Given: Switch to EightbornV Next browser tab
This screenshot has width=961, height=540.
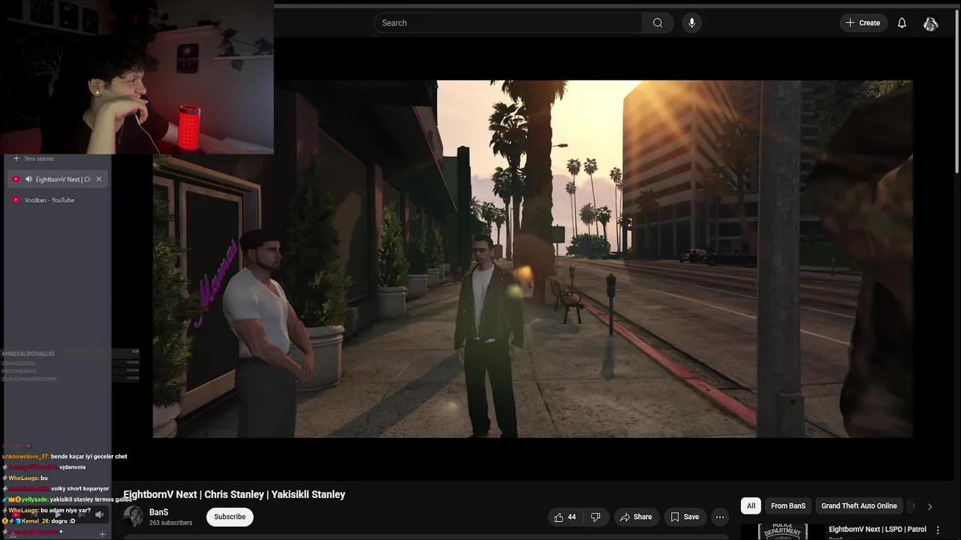Looking at the screenshot, I should point(59,179).
